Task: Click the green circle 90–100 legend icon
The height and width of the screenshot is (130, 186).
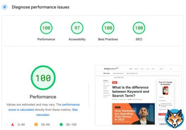Action: coord(61,125)
